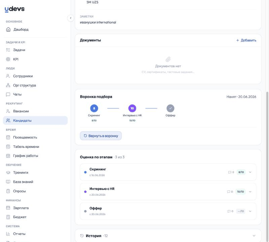Viewport: 269px width, 242px height.
Task: Click the Орг структура hierarchy icon
Action: (8, 85)
